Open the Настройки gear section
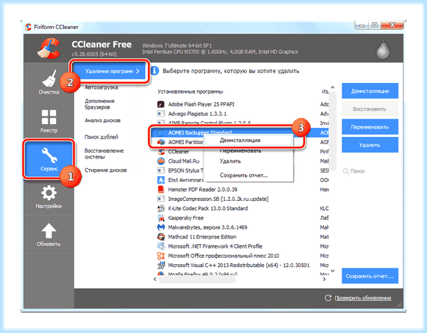 click(x=48, y=197)
